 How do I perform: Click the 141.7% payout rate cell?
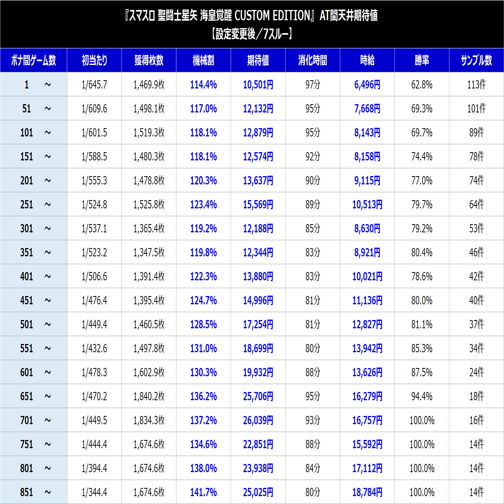click(x=203, y=492)
